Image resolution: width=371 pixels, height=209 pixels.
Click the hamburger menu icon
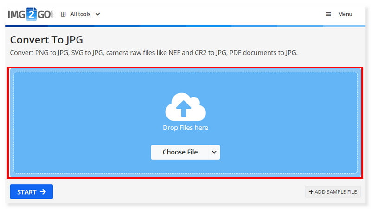click(328, 14)
